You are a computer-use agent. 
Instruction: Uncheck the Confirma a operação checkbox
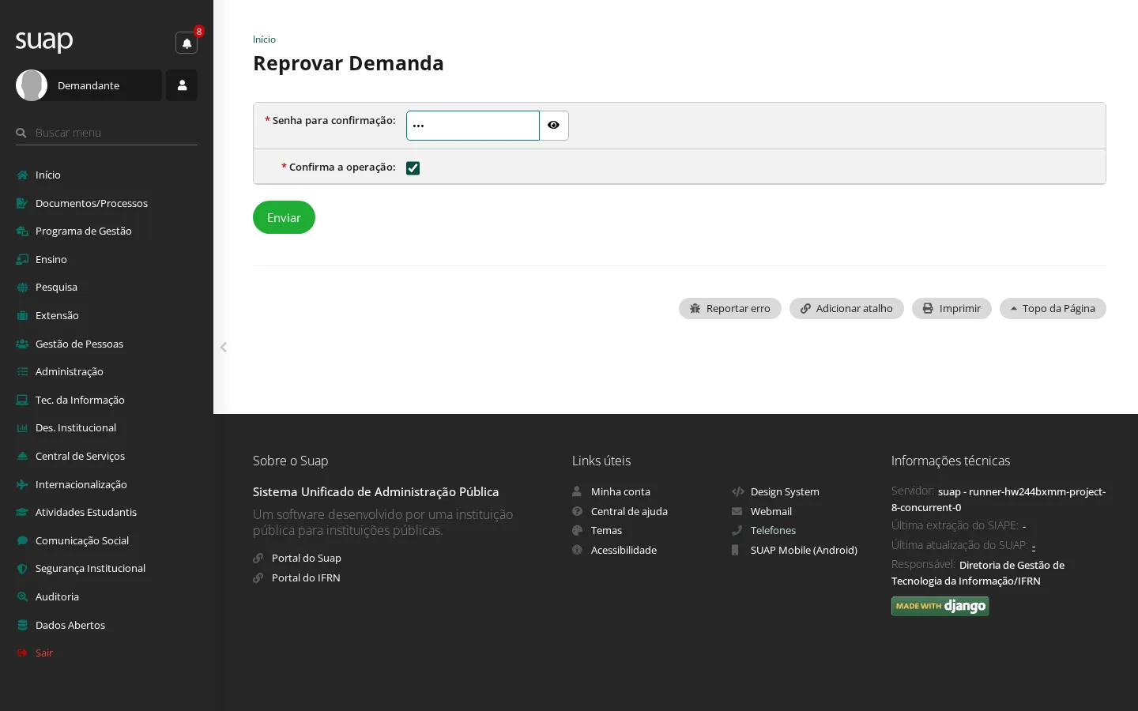(413, 167)
